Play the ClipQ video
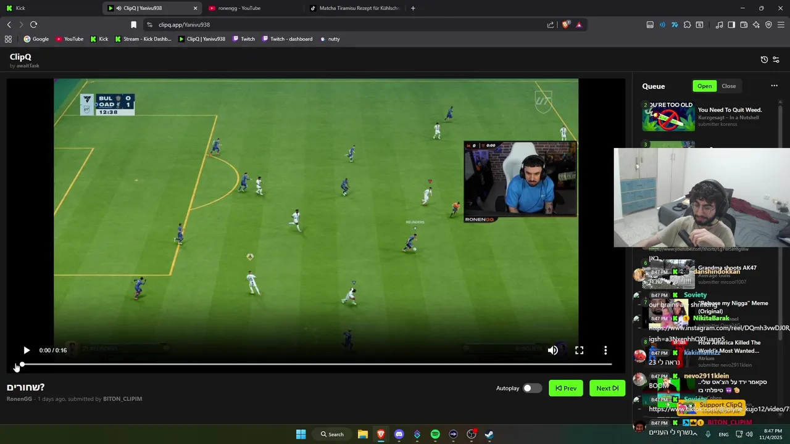The image size is (790, 444). coord(27,350)
